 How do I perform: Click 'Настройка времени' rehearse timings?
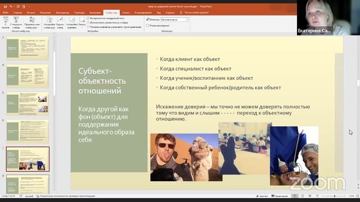tap(72, 23)
